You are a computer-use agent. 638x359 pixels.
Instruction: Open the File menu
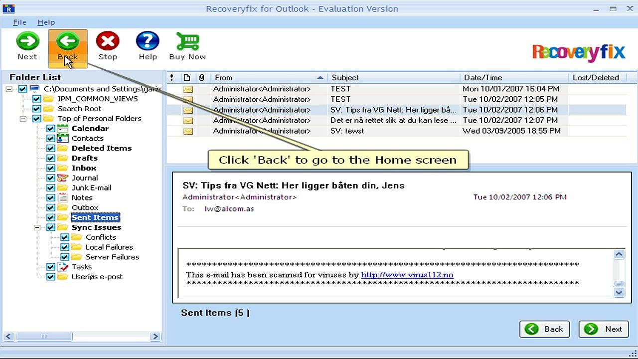coord(19,22)
